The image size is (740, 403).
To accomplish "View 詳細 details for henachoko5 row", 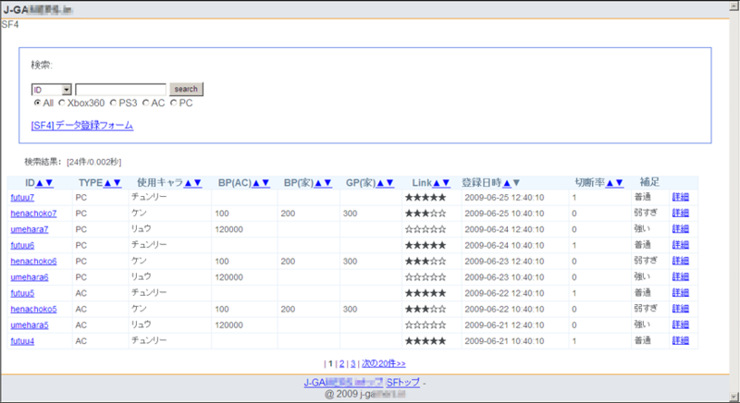I will [x=681, y=309].
